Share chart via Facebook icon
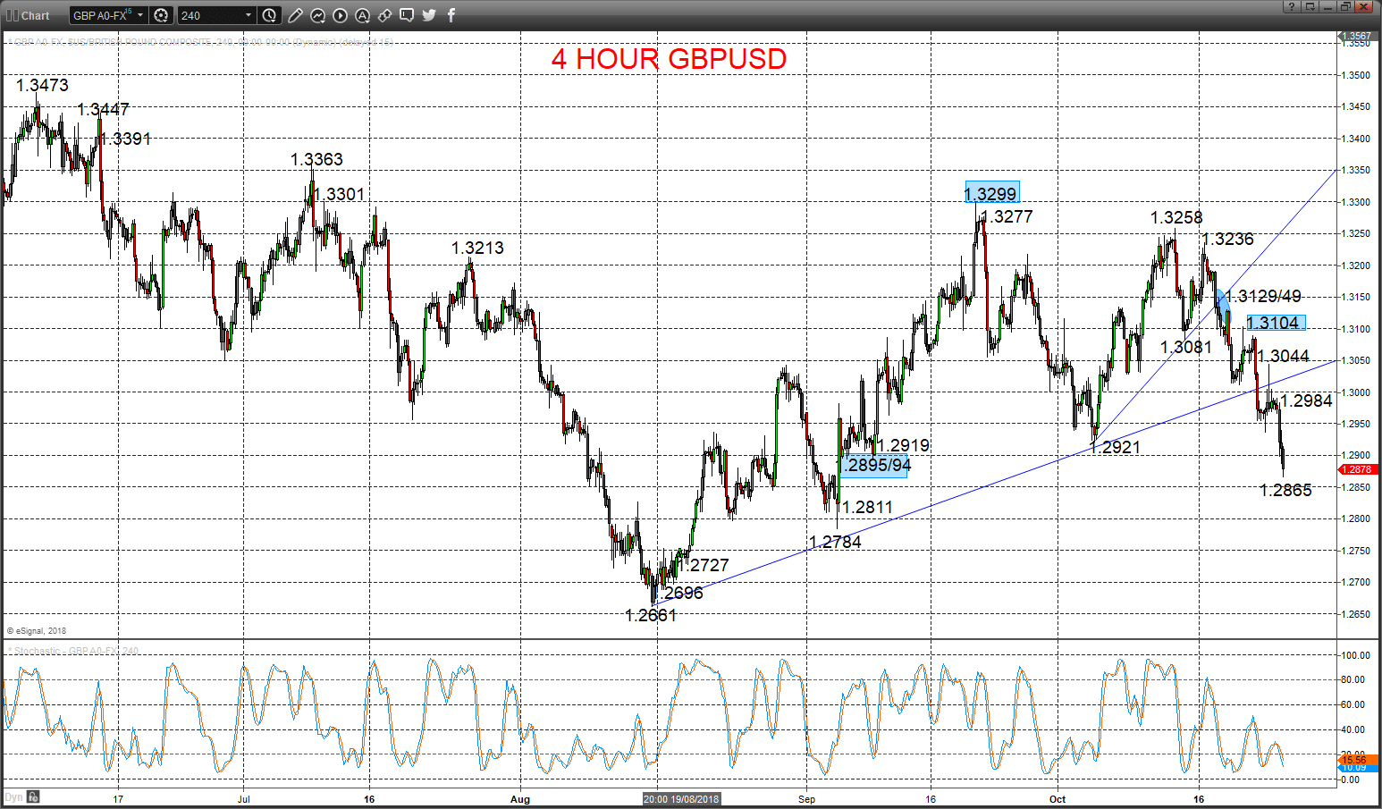 click(x=451, y=15)
